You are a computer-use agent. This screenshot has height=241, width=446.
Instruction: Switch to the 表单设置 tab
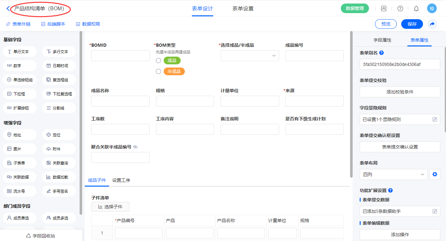click(243, 9)
